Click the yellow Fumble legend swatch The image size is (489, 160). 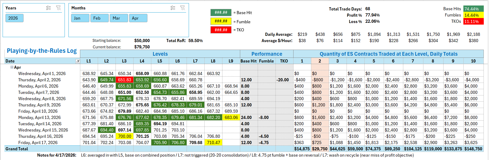pos(221,21)
